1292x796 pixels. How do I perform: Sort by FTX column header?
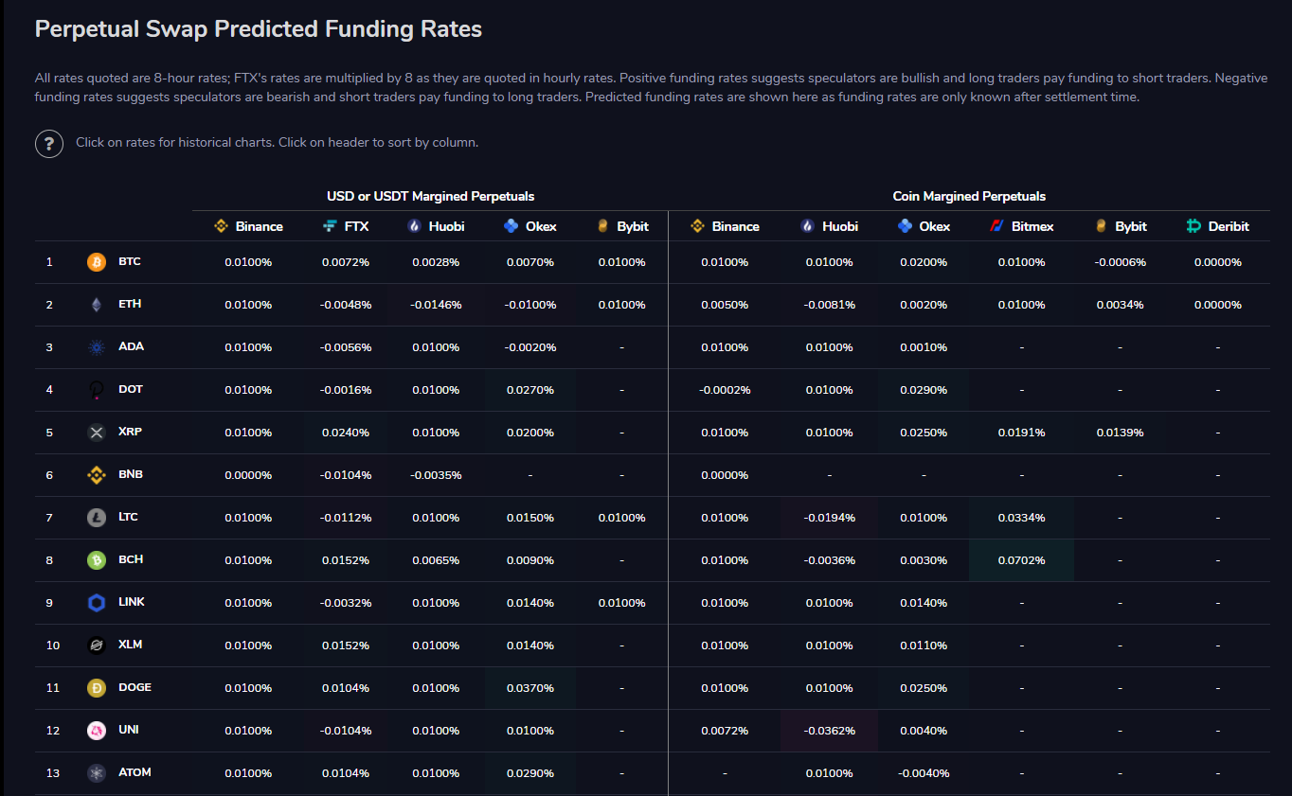point(346,226)
